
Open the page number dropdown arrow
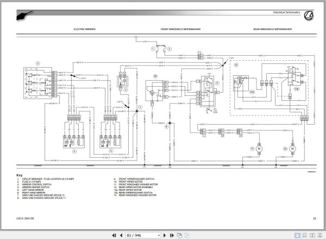point(159,235)
